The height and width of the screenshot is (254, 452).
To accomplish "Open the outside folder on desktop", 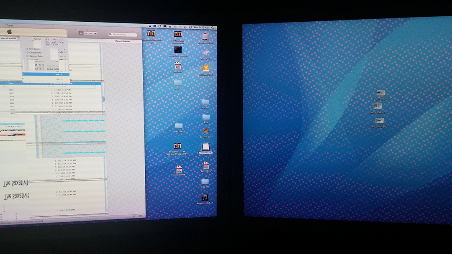I will (x=179, y=126).
